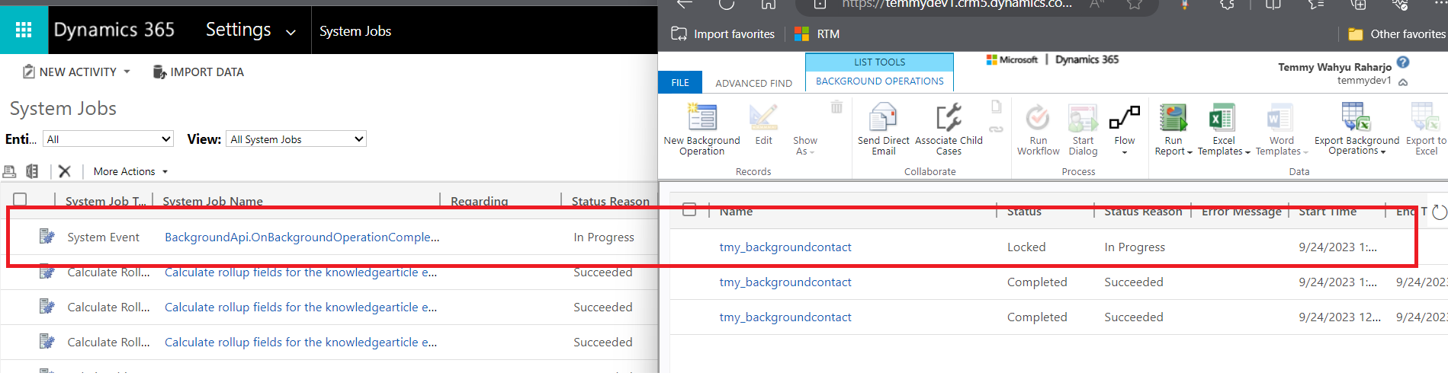
Task: Click the New Activity clipboard icon
Action: click(x=28, y=72)
